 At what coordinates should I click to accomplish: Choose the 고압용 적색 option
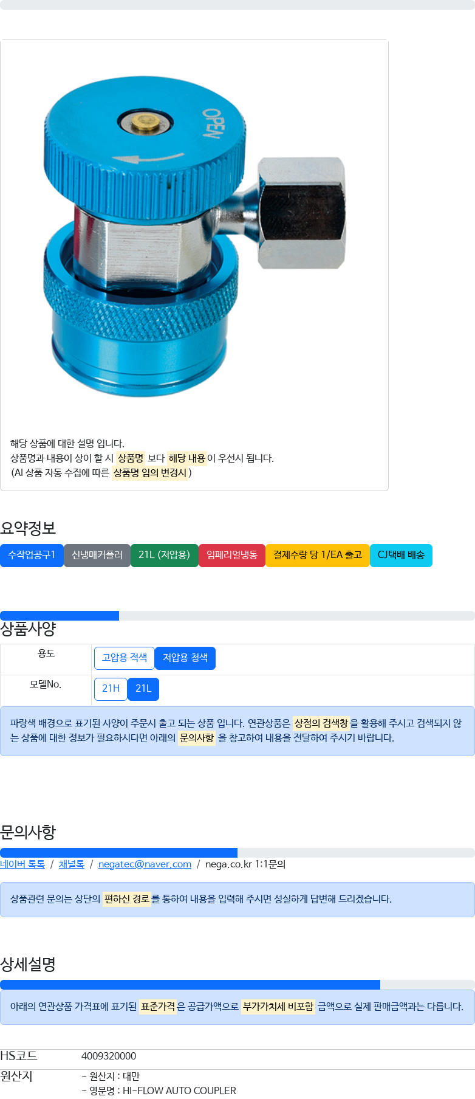click(125, 658)
